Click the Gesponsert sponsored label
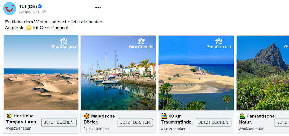 (x=29, y=12)
